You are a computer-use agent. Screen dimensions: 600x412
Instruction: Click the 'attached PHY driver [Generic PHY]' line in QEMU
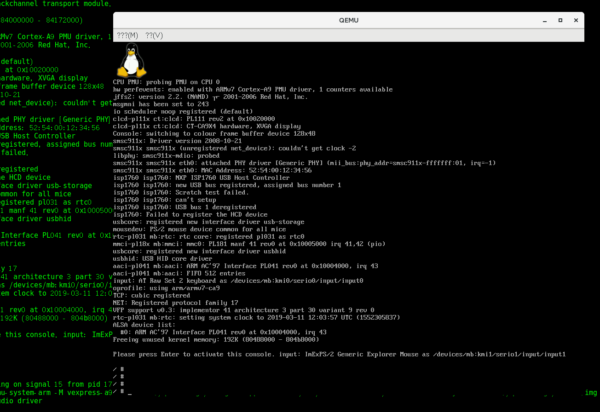(x=304, y=163)
